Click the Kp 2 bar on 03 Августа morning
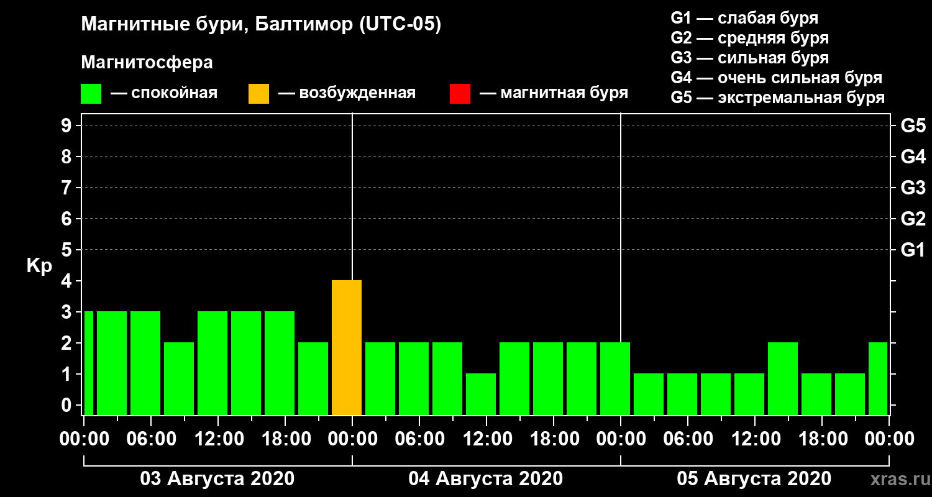This screenshot has height=497, width=932. [179, 378]
